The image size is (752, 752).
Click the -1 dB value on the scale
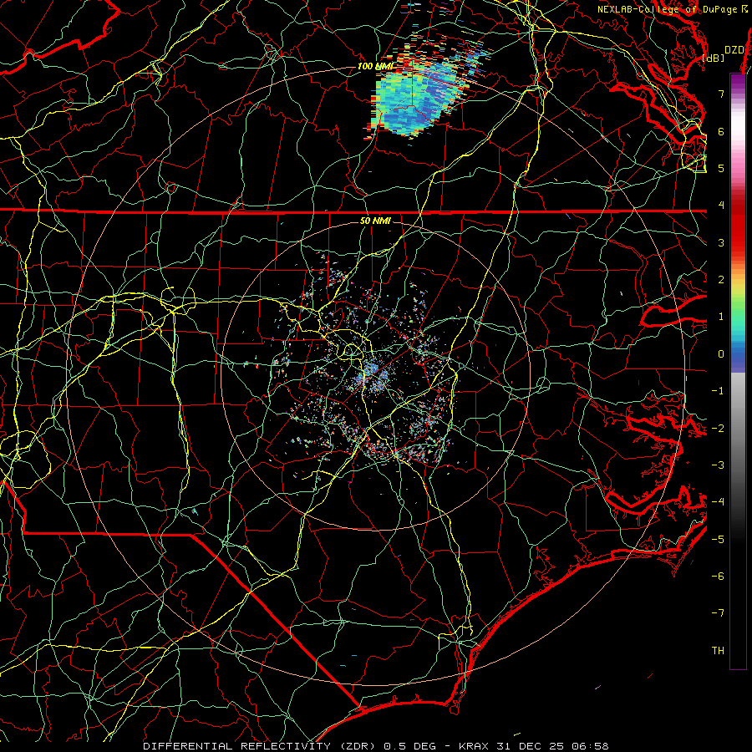pyautogui.click(x=718, y=391)
